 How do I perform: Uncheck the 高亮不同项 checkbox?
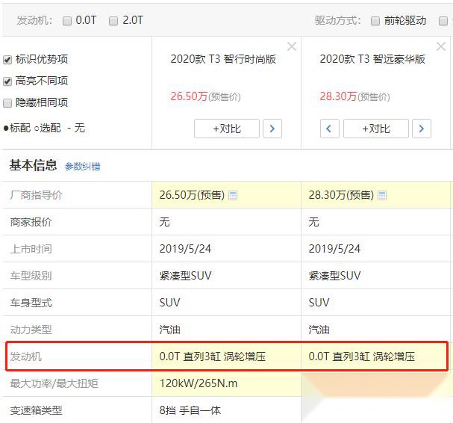7,81
